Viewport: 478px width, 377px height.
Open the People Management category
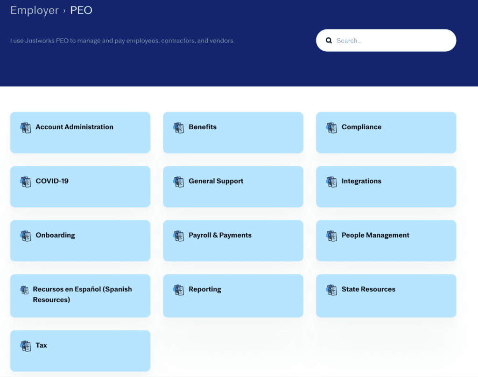point(386,240)
